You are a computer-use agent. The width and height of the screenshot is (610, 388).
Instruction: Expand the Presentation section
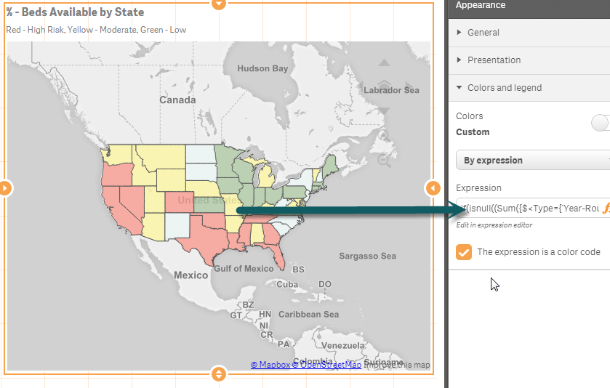point(529,60)
